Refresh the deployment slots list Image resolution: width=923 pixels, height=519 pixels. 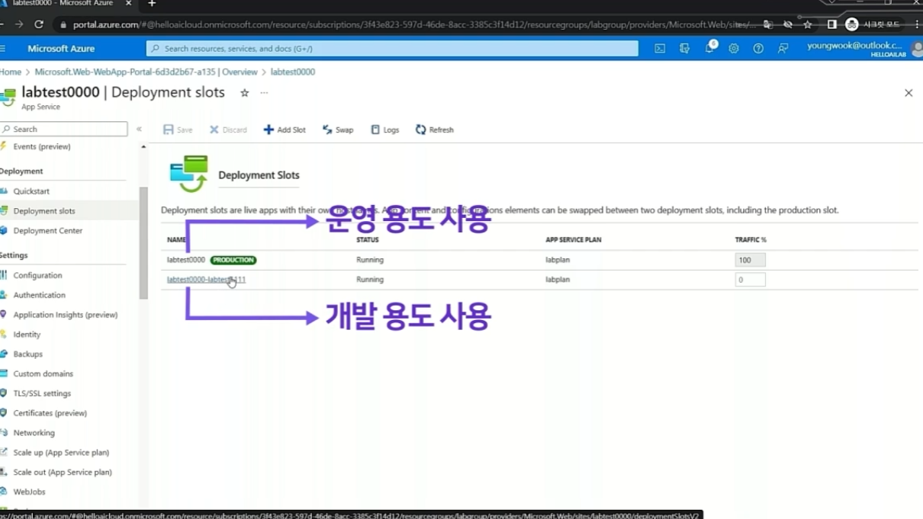click(435, 130)
